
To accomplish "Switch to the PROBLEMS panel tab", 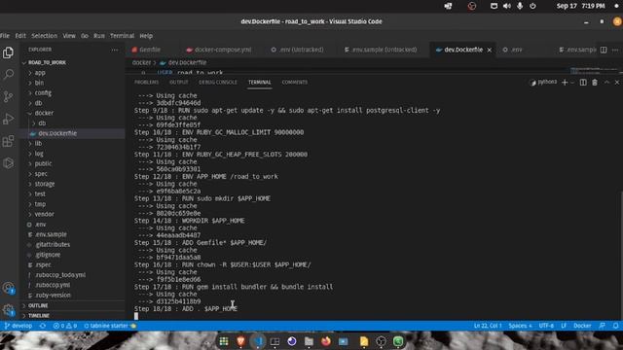I will [146, 82].
